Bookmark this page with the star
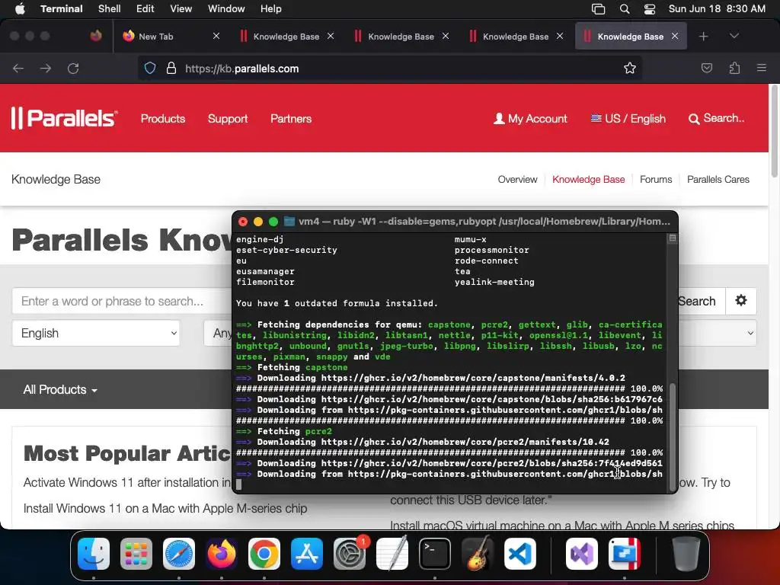Image resolution: width=780 pixels, height=585 pixels. click(630, 69)
